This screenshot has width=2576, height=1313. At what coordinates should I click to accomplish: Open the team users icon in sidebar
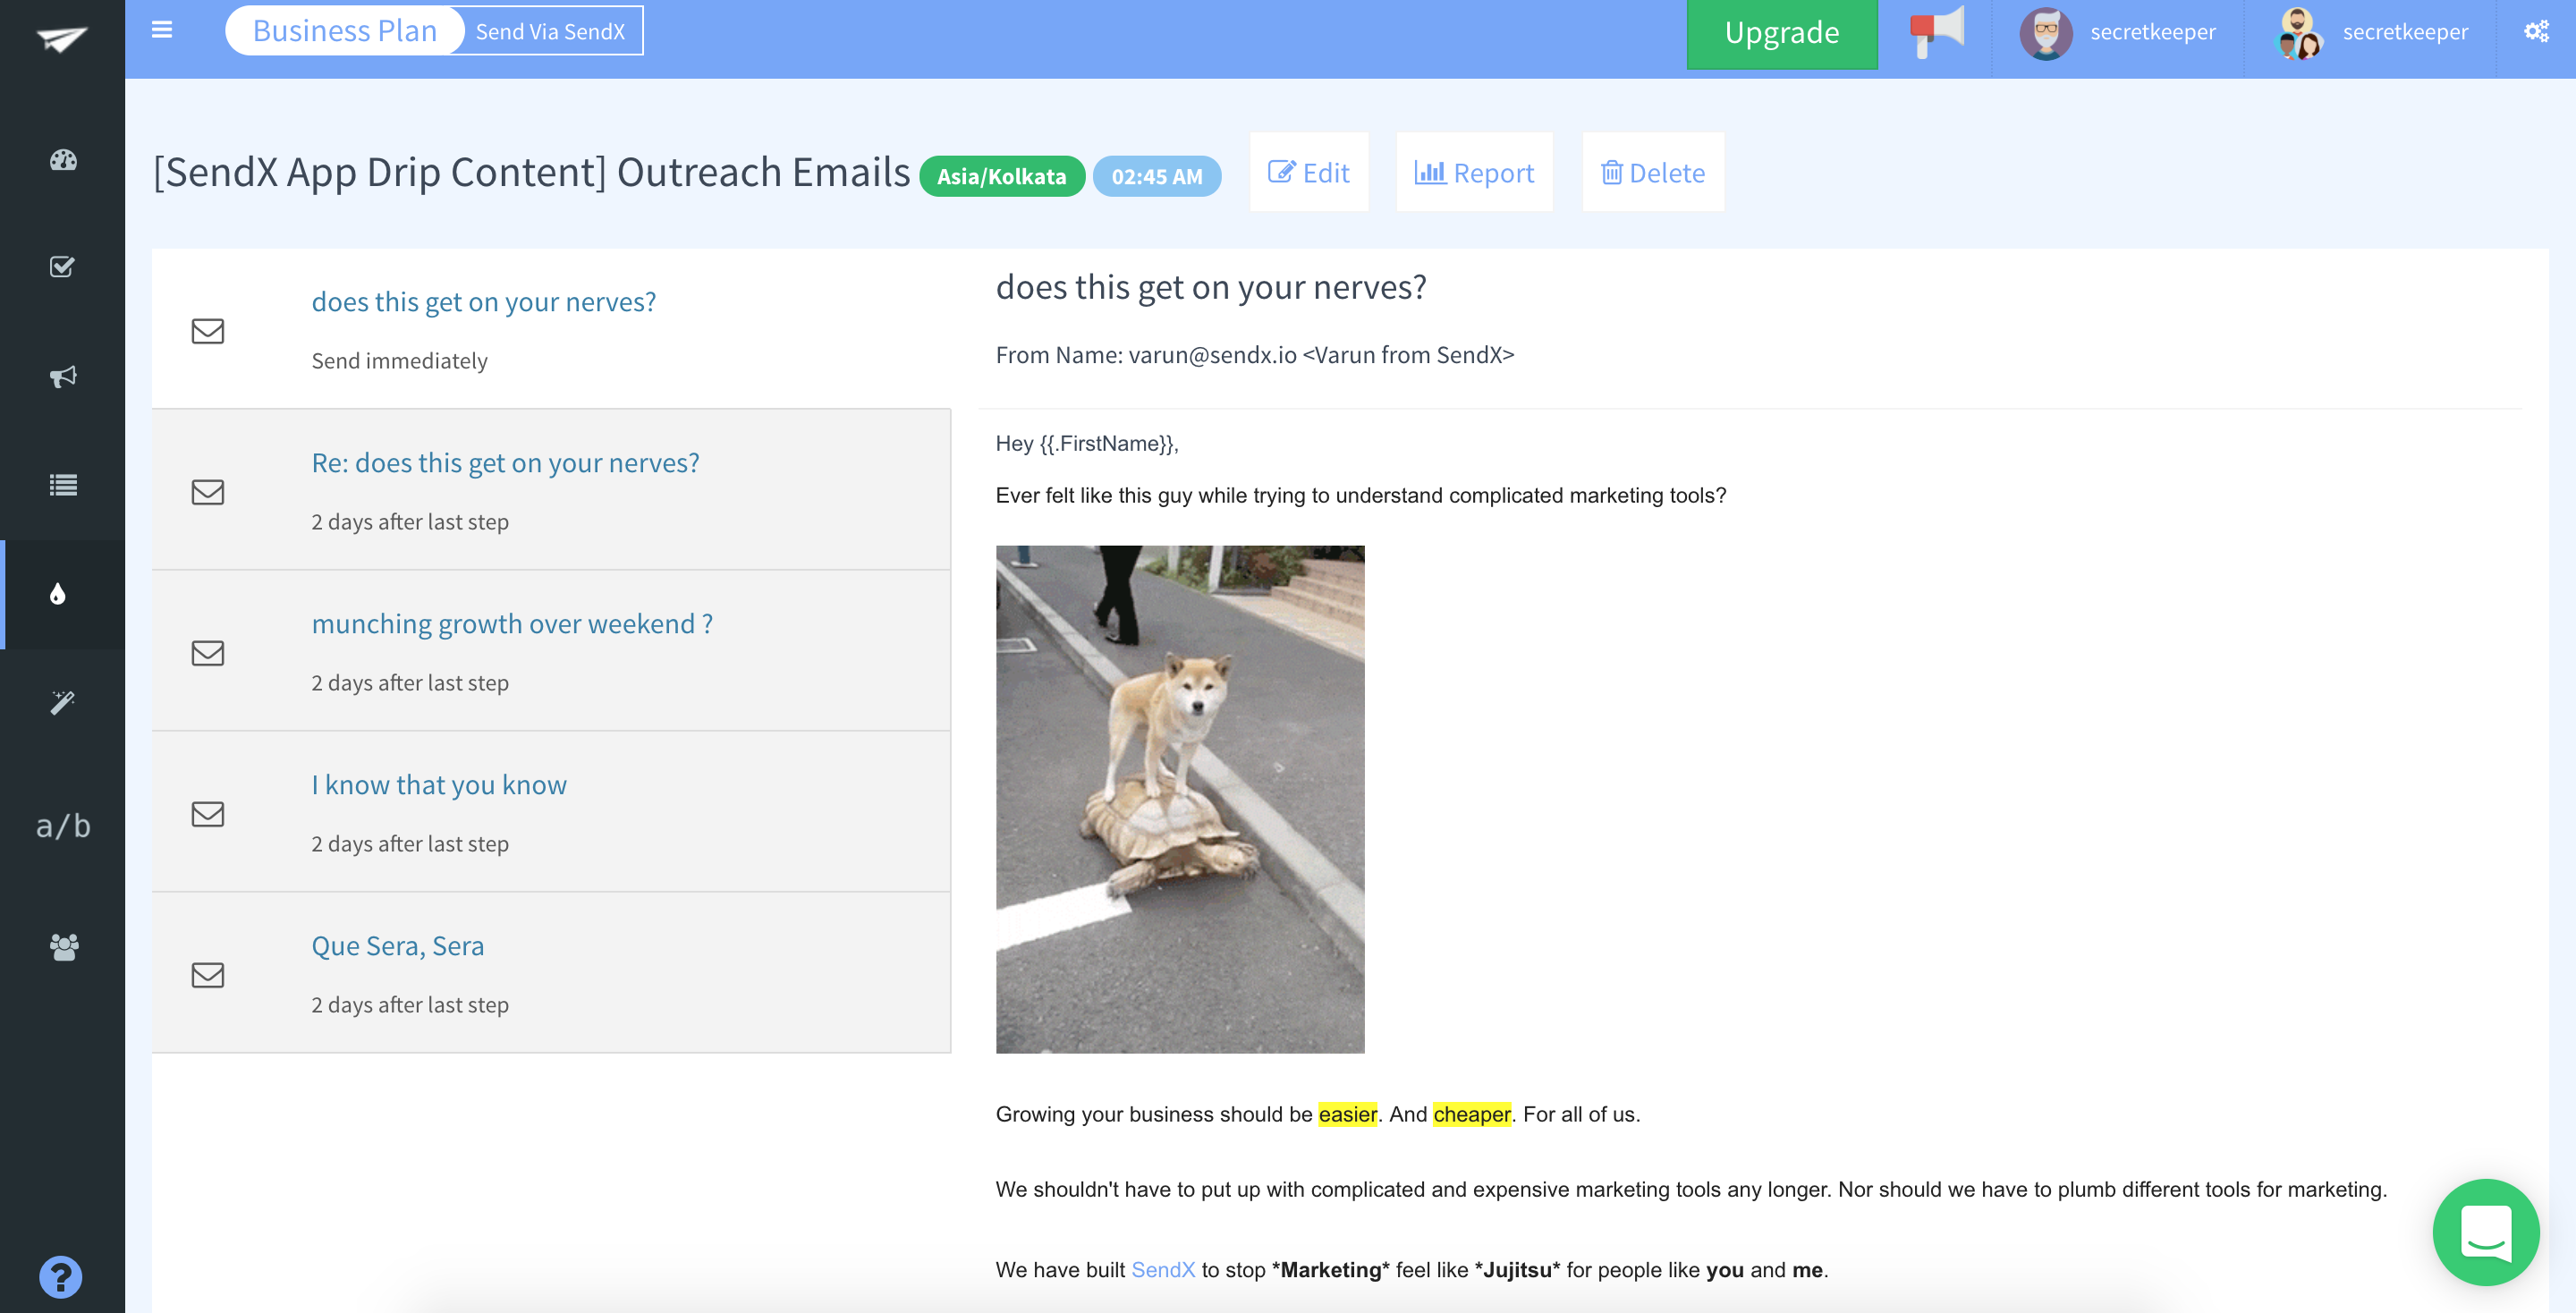[x=64, y=947]
